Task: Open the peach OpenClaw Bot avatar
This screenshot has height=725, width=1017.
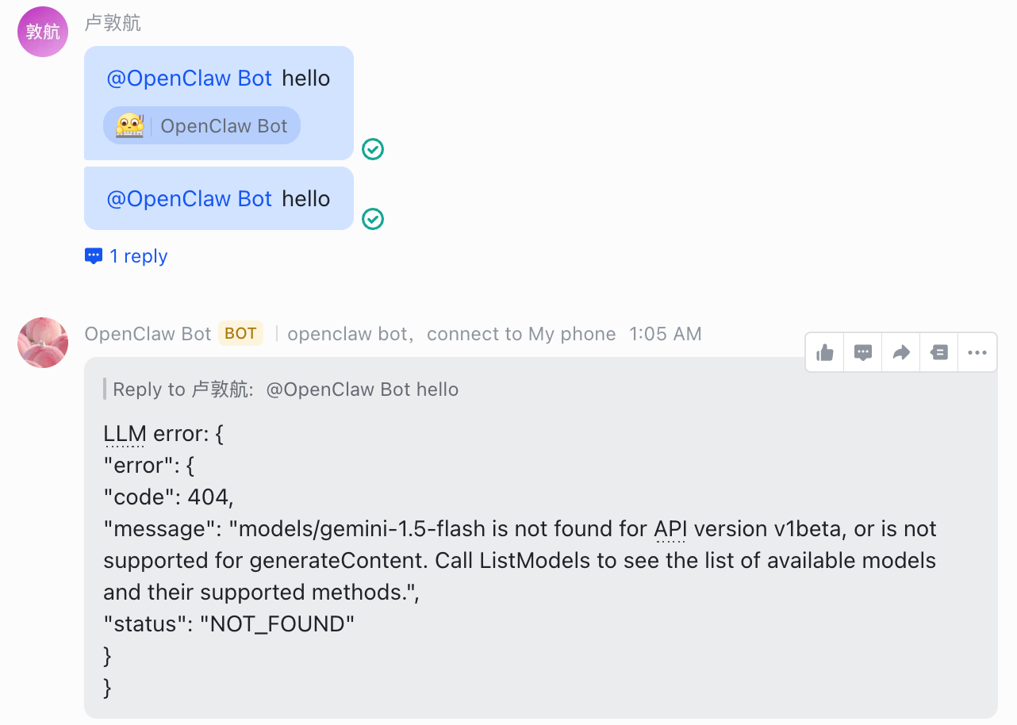Action: (x=43, y=343)
